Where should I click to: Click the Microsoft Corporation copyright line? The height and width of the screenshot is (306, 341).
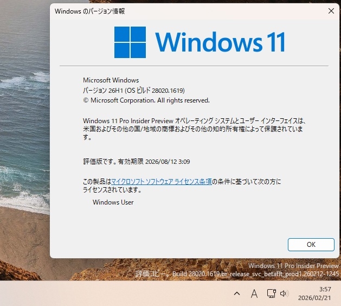pos(146,100)
